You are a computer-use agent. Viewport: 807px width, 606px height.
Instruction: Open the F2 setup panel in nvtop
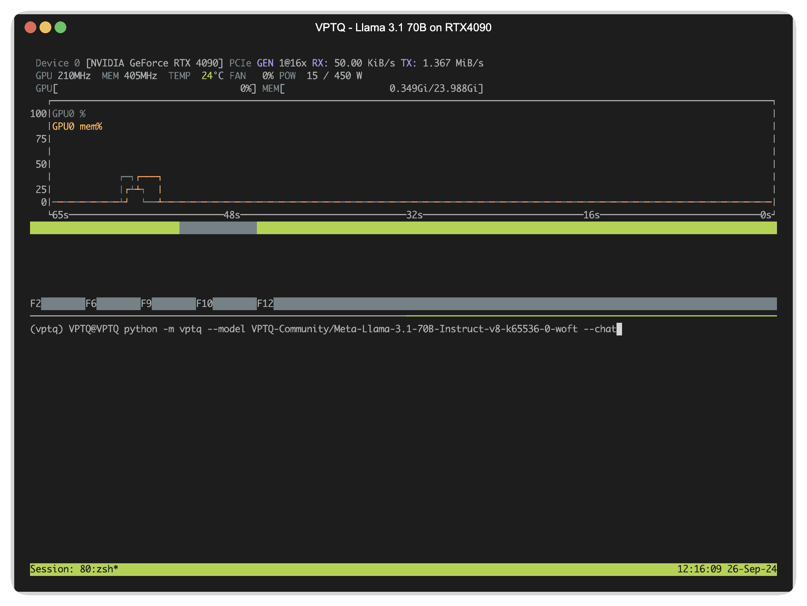pyautogui.click(x=36, y=304)
